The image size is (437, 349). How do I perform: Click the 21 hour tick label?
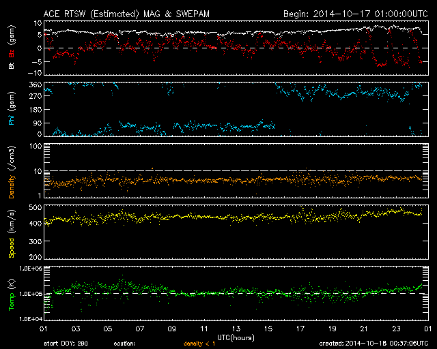(x=363, y=329)
